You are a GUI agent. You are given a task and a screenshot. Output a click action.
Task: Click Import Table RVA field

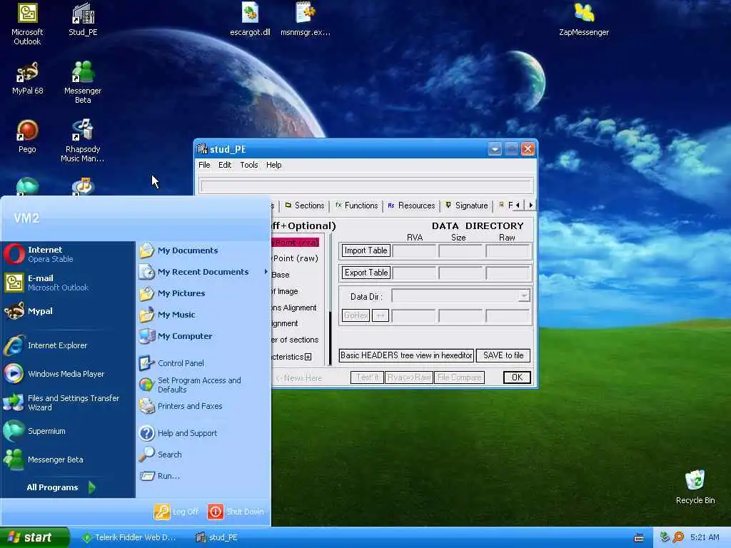pos(414,251)
